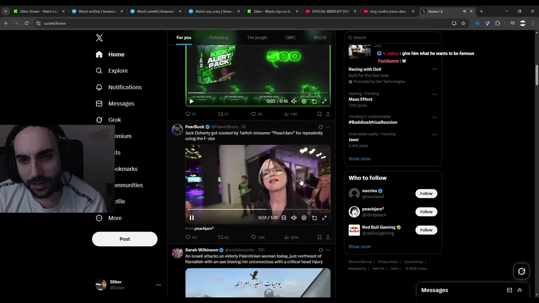
Task: View FearBuck post 157K views analytics
Action: [291, 237]
